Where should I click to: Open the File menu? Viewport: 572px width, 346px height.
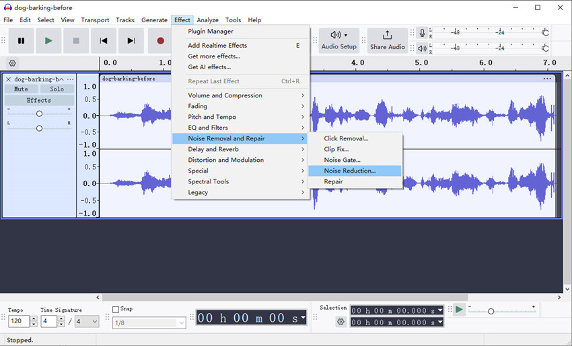pyautogui.click(x=8, y=20)
